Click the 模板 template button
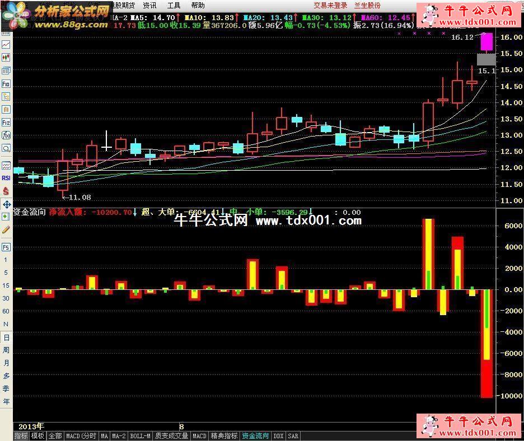Screen dimensions: 524x441 pos(38,436)
